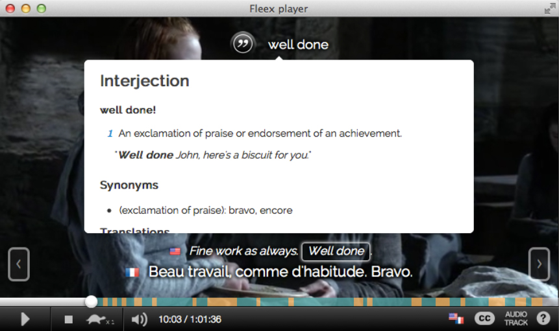Go to previous subtitle with left chevron
Screen dimensions: 559x331
[x=19, y=264]
